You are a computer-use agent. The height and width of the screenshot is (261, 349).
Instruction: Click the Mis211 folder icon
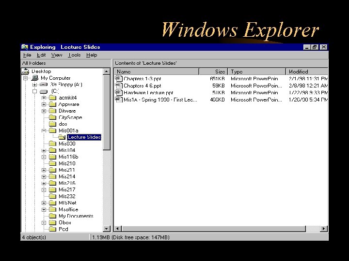52,170
